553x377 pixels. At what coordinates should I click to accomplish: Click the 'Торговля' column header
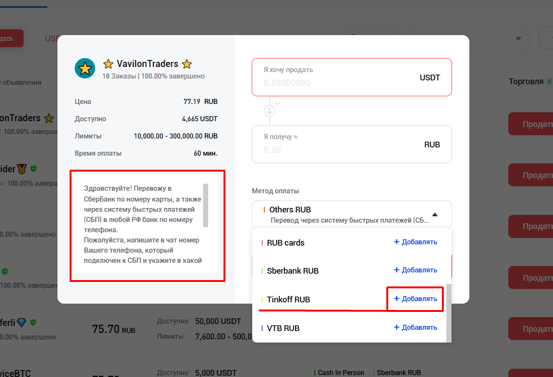pyautogui.click(x=526, y=82)
